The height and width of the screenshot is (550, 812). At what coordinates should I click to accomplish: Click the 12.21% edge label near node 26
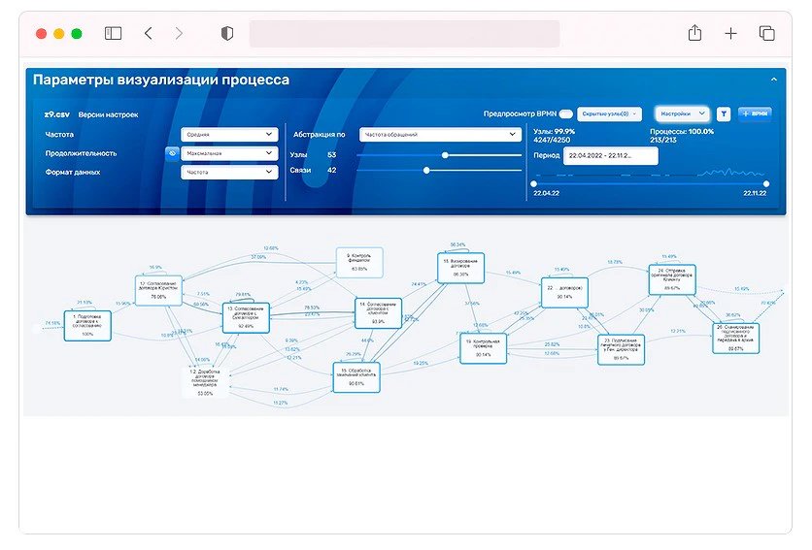tap(677, 331)
